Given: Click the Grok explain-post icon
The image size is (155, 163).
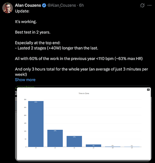Looking at the screenshot, I should tap(142, 5).
